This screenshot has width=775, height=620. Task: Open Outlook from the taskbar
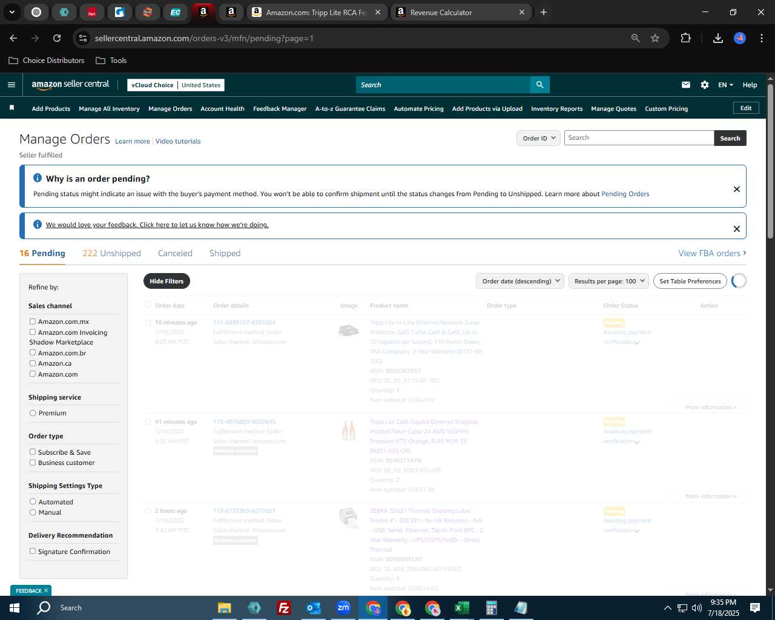(314, 608)
